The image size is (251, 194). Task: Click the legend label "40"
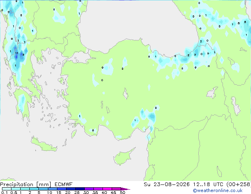(x=104, y=192)
